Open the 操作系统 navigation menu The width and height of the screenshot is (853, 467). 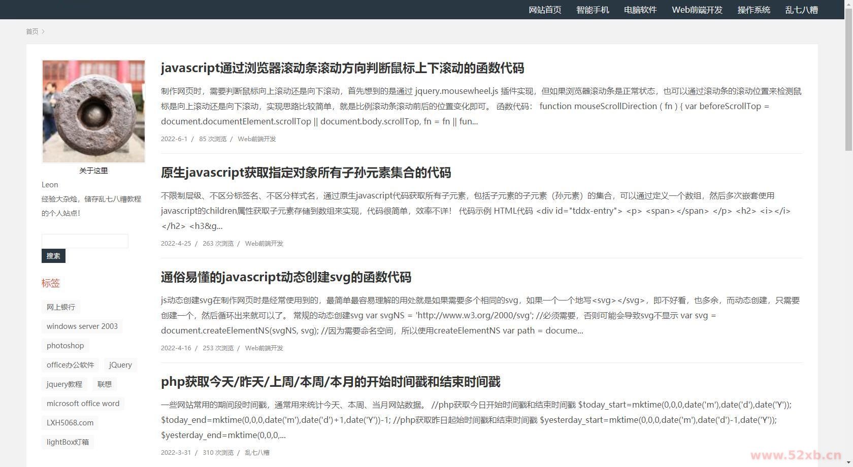[x=753, y=10]
